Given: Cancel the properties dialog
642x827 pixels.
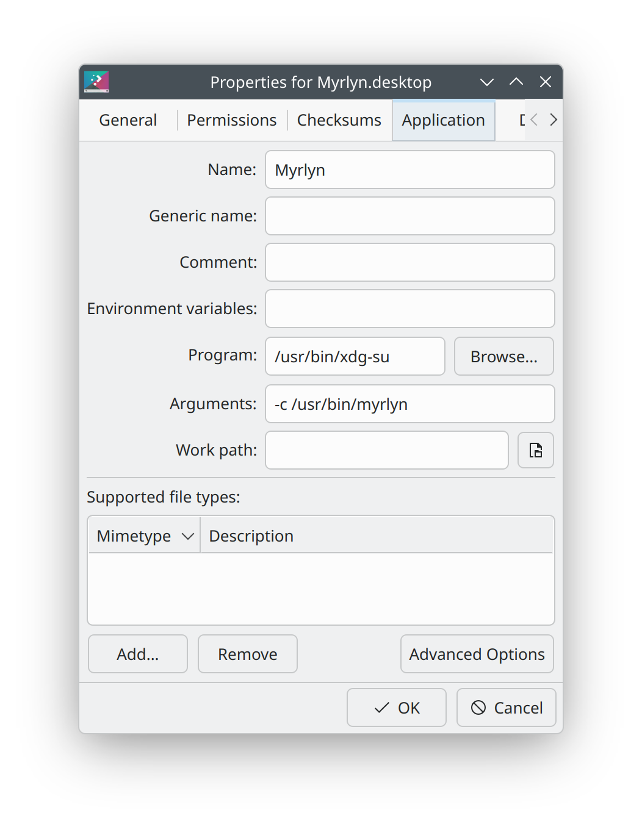Looking at the screenshot, I should [507, 707].
